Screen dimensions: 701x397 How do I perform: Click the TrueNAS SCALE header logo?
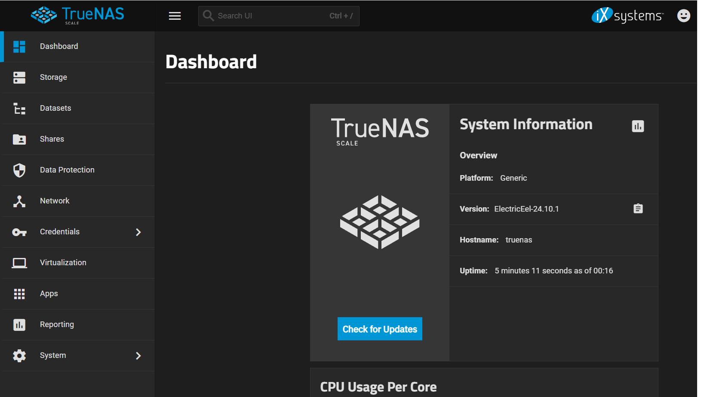pyautogui.click(x=77, y=15)
